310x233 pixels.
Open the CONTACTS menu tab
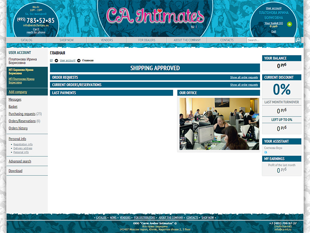pos(227,40)
